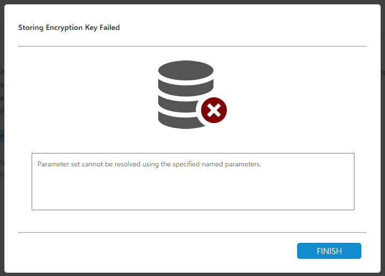Click the word "Failed" in the title
Viewport: 385px width, 276px height.
tap(108, 27)
